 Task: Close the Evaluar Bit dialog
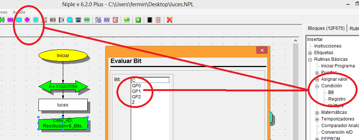point(262,50)
